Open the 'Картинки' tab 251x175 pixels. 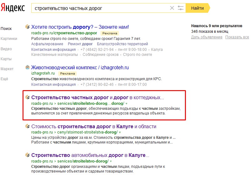tap(9, 39)
